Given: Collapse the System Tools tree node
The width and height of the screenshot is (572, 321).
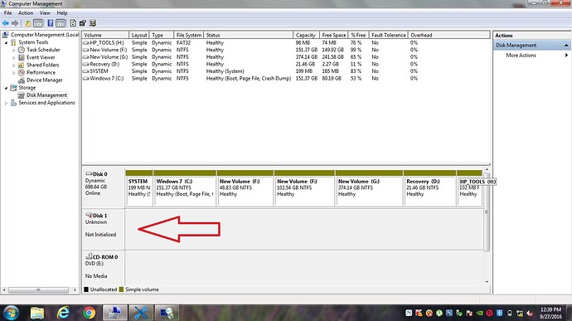Looking at the screenshot, I should 6,43.
